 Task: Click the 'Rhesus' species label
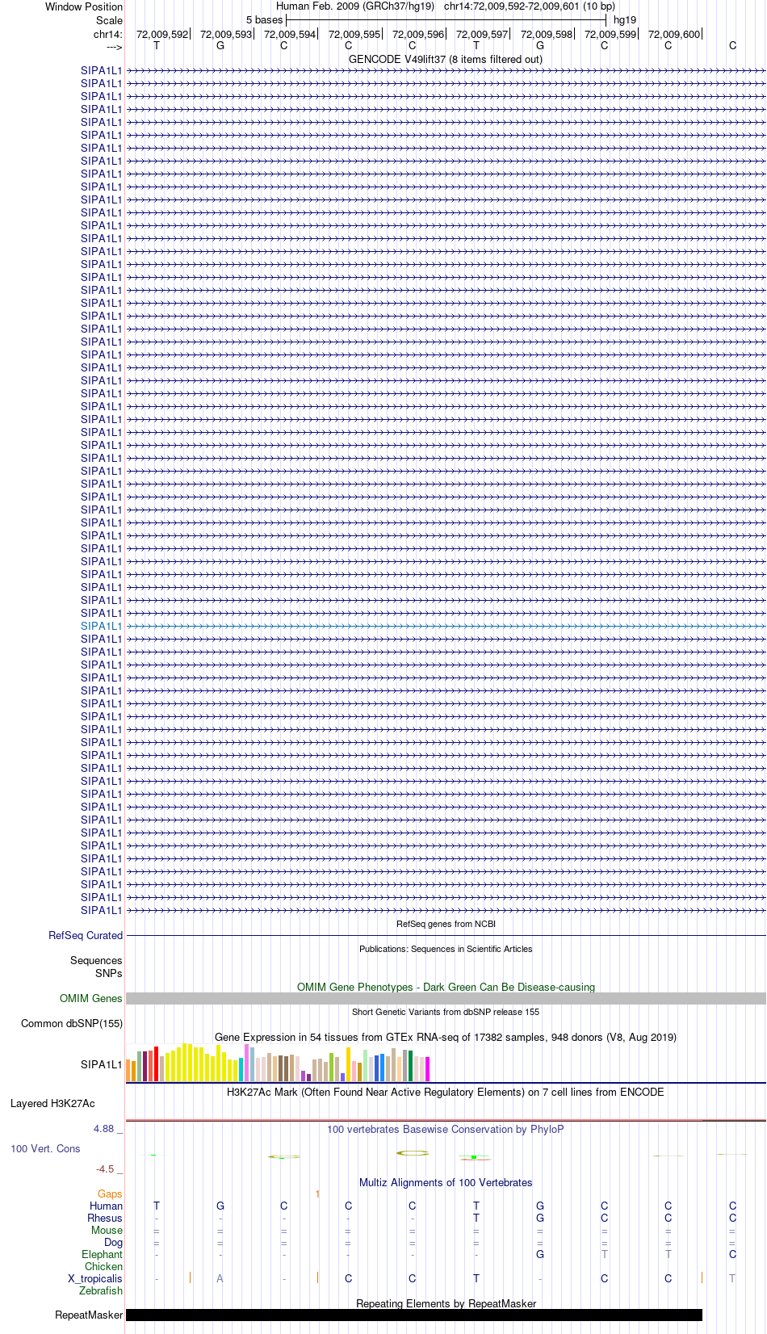point(105,1218)
